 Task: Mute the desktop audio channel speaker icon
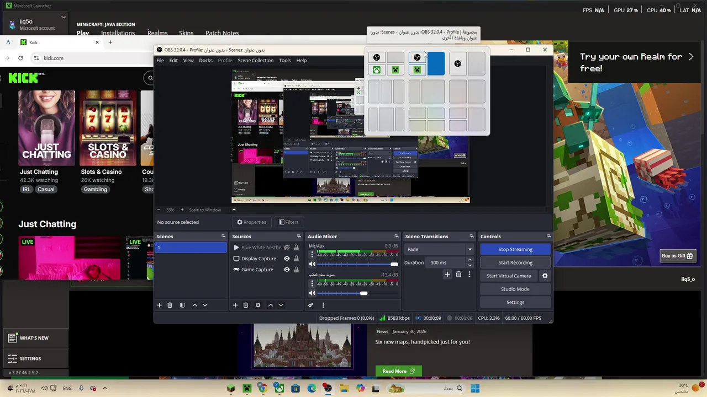[x=312, y=293]
